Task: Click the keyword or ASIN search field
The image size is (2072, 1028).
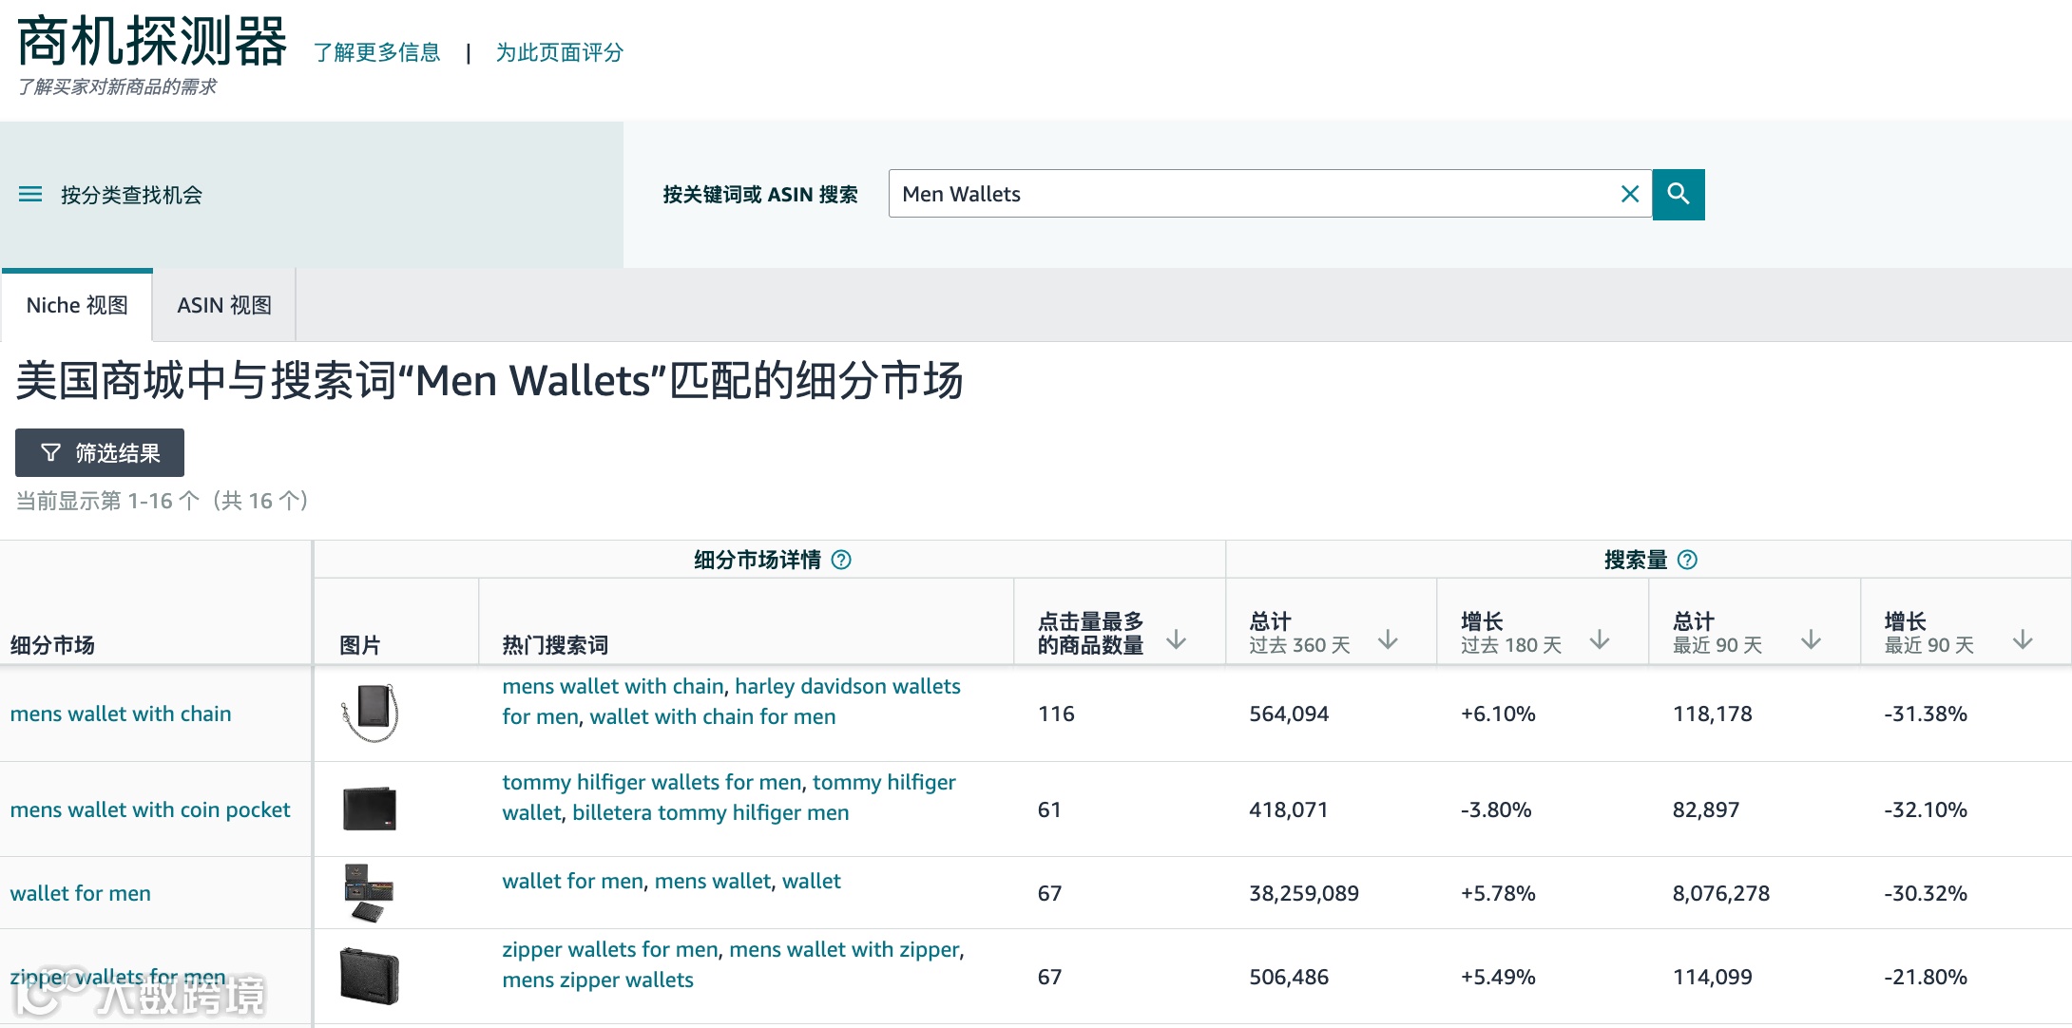Action: pyautogui.click(x=1245, y=194)
